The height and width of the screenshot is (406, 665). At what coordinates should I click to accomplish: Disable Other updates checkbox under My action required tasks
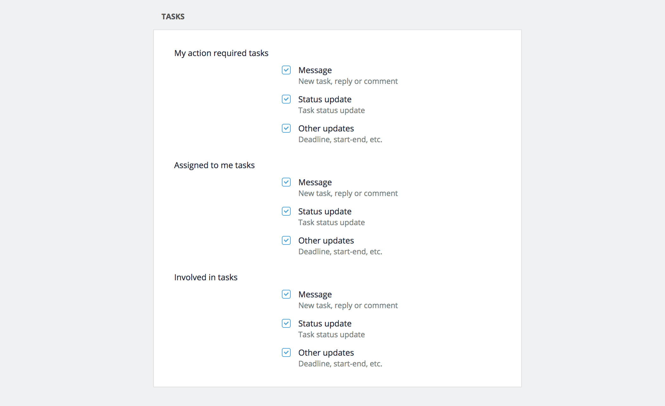pyautogui.click(x=286, y=128)
